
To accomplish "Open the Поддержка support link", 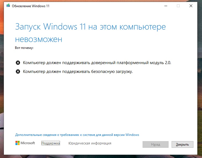I will click(51, 143).
